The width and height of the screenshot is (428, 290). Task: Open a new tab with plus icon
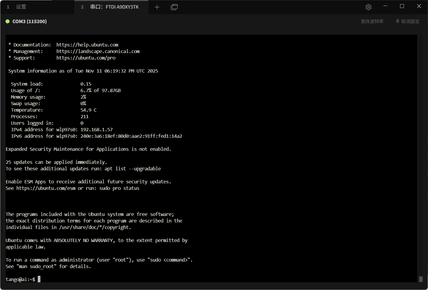point(157,7)
